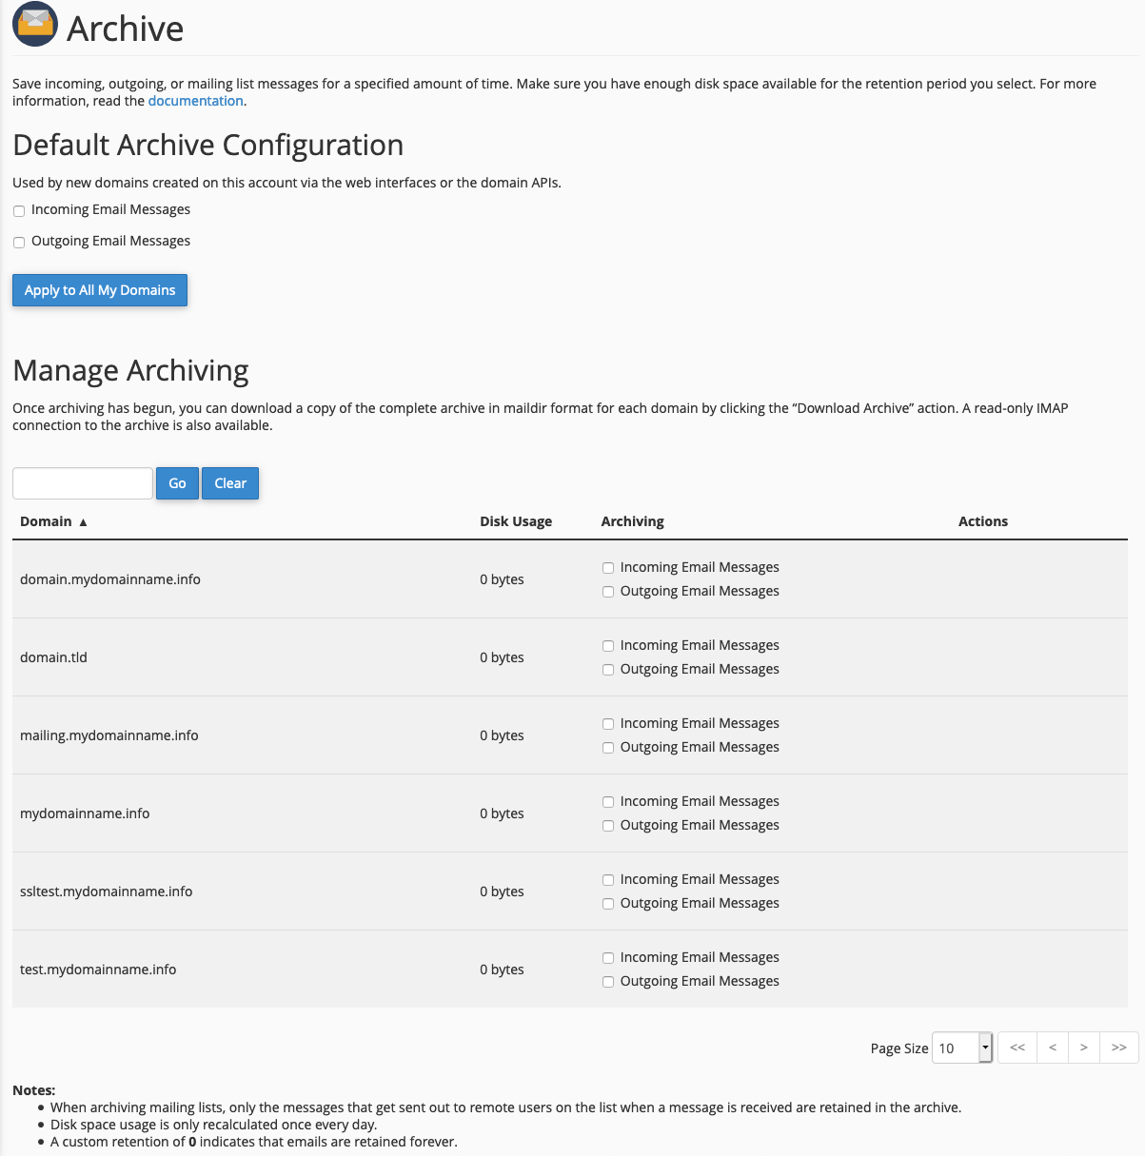Sort table by Disk Usage column
The image size is (1145, 1156).
515,521
